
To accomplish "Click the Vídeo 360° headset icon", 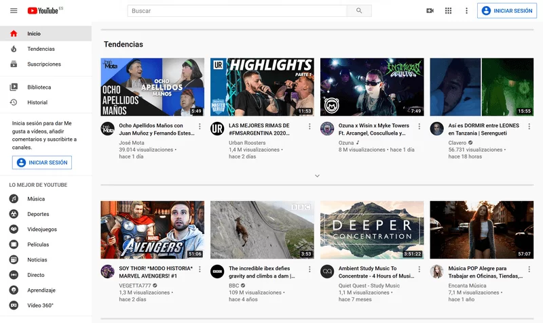I will click(14, 305).
